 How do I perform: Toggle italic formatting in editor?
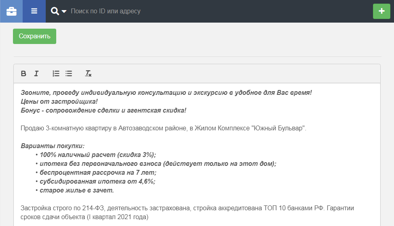coord(36,73)
